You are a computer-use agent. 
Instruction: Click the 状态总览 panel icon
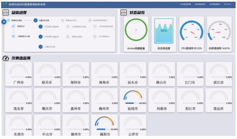[123, 12]
